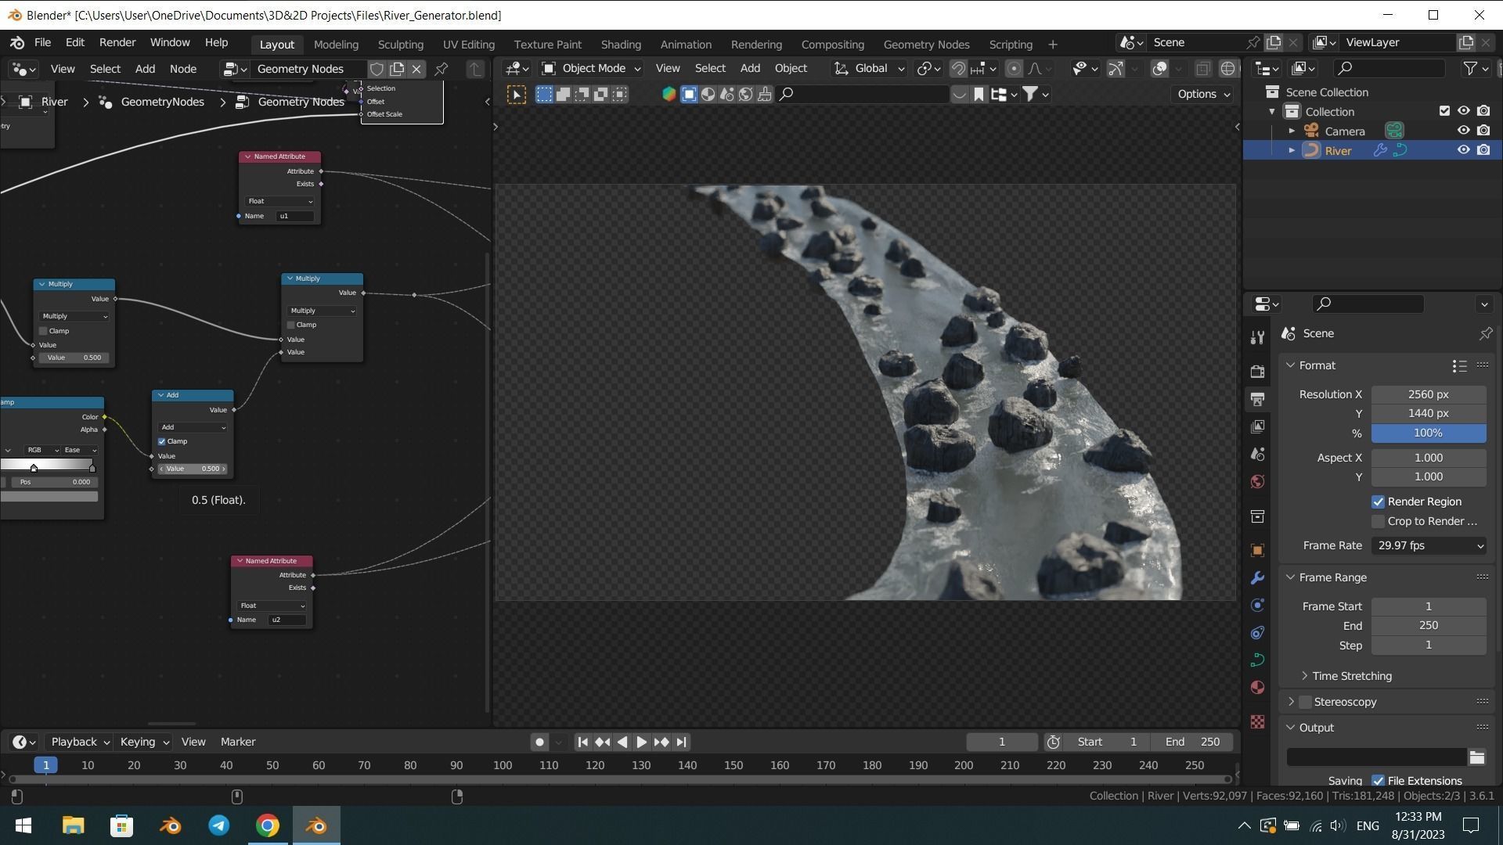Toggle the File Extensions checkbox
This screenshot has width=1503, height=845.
[x=1378, y=780]
